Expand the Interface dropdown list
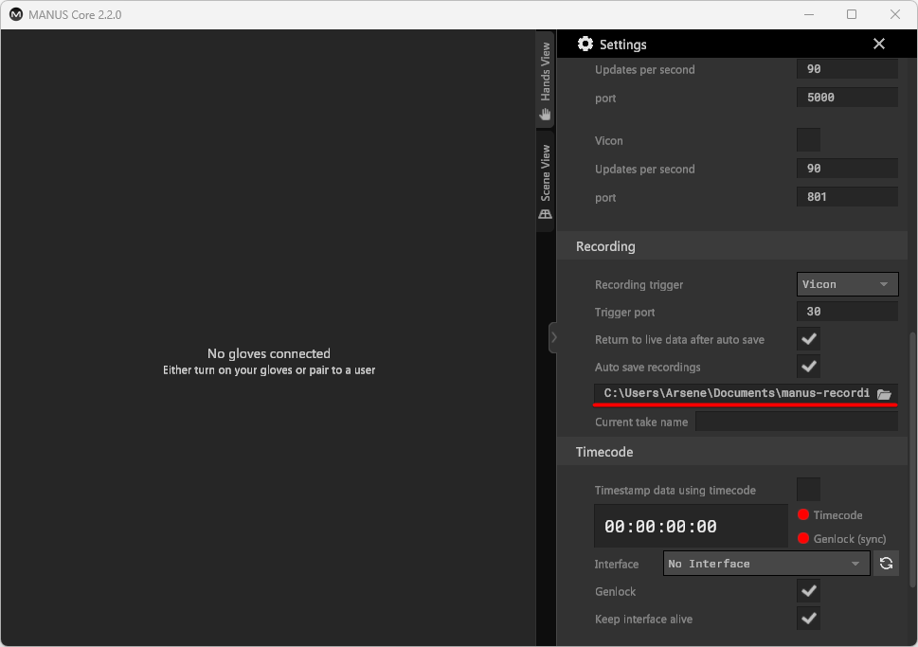 click(765, 564)
